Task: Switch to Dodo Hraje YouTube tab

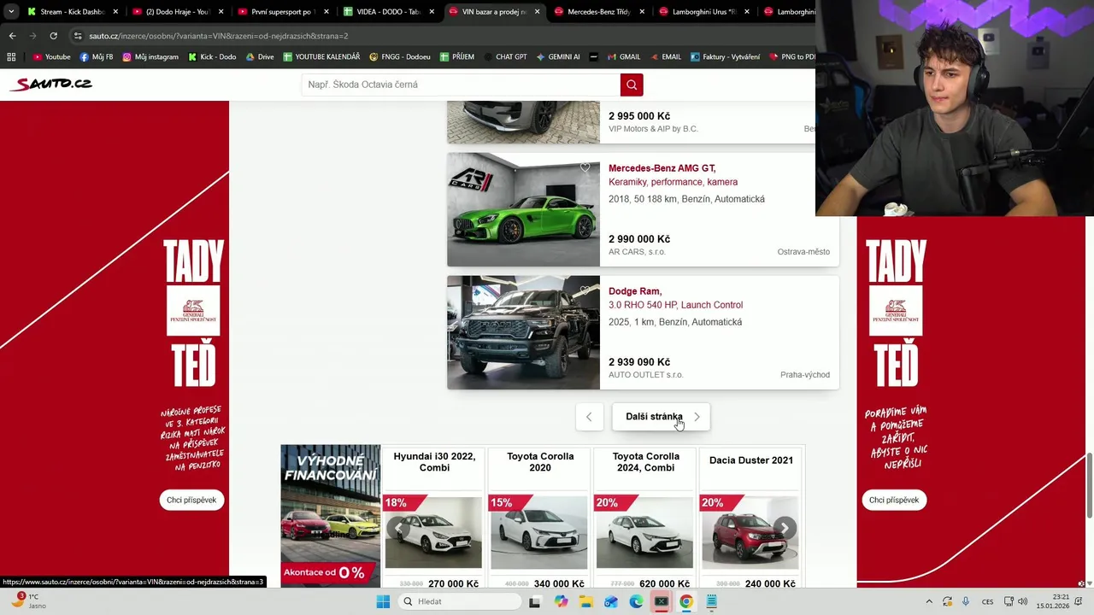Action: pos(170,12)
